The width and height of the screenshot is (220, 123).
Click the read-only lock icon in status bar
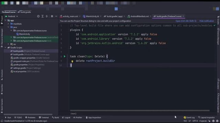(x=209, y=121)
